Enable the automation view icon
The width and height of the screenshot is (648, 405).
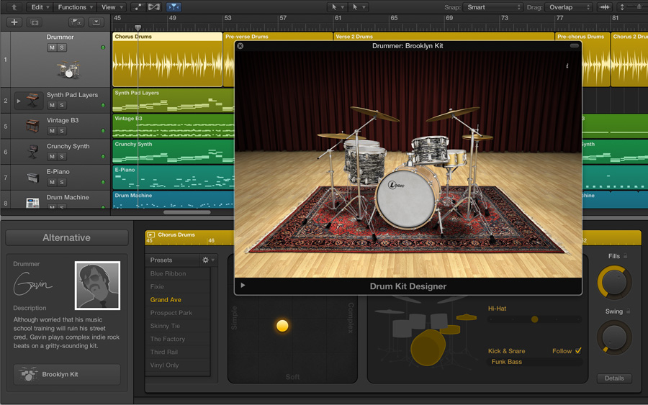click(138, 7)
